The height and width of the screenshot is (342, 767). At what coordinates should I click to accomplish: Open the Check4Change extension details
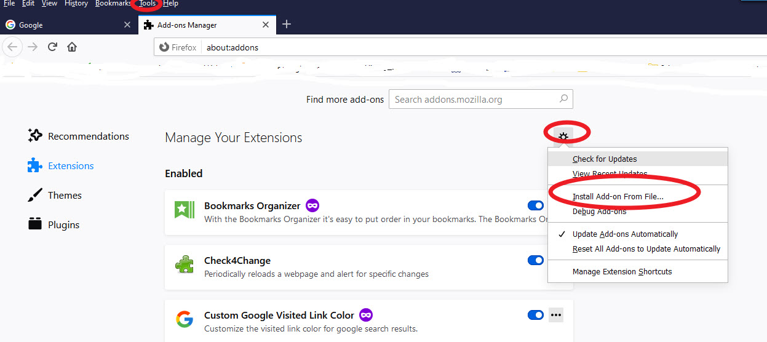pos(237,260)
